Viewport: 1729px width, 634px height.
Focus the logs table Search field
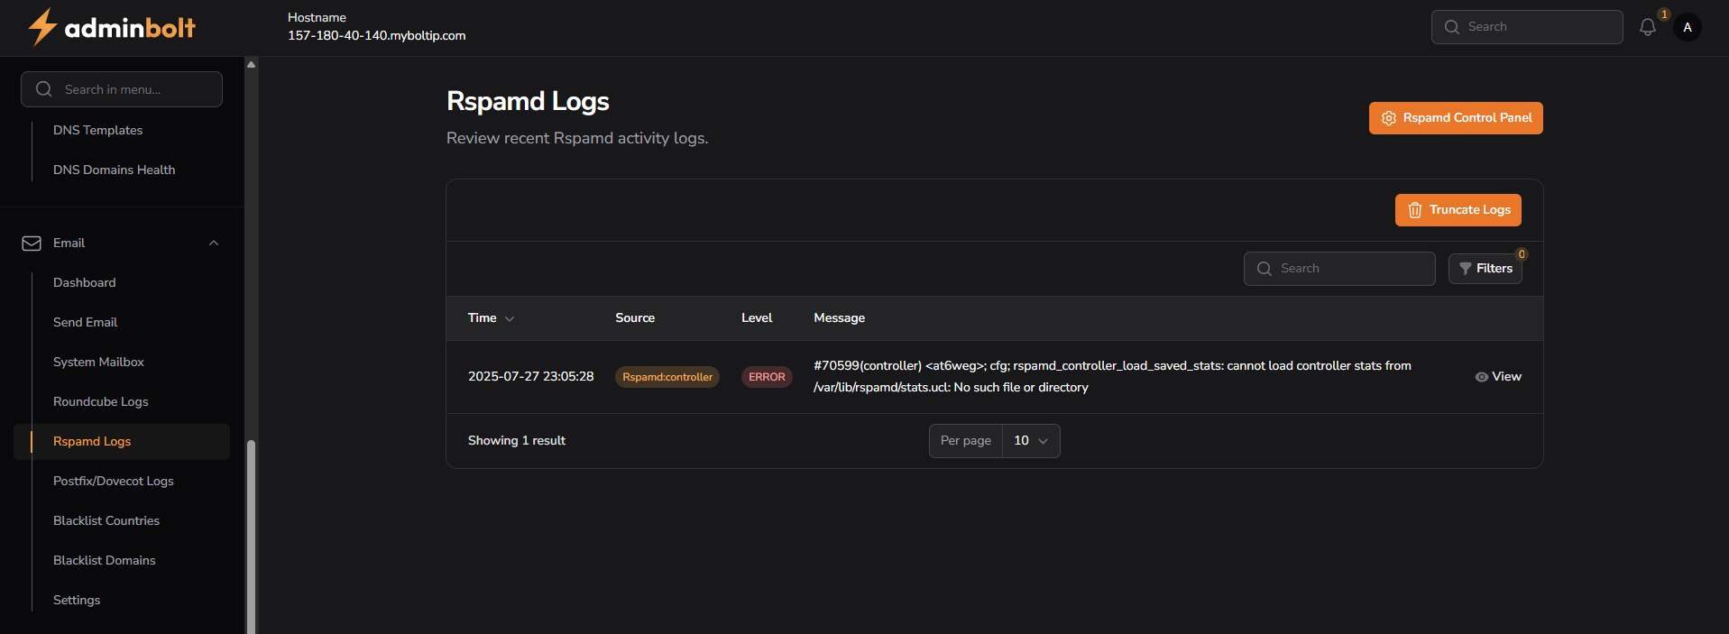pos(1339,269)
